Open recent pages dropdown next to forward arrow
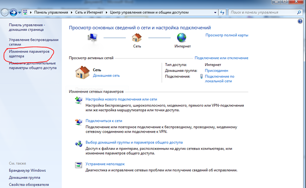Screen dimensions: 306x188 coord(20,13)
